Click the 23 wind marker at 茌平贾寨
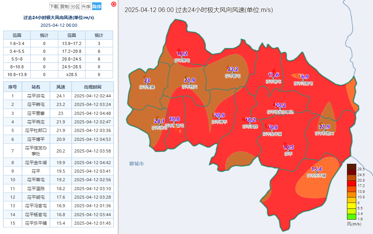 pyautogui.click(x=147, y=81)
